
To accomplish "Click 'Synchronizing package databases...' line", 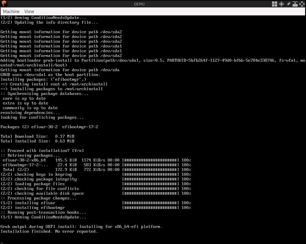I will (x=44, y=94).
